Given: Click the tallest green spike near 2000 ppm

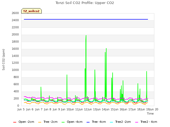Looking at the screenshot, I should [86, 36].
